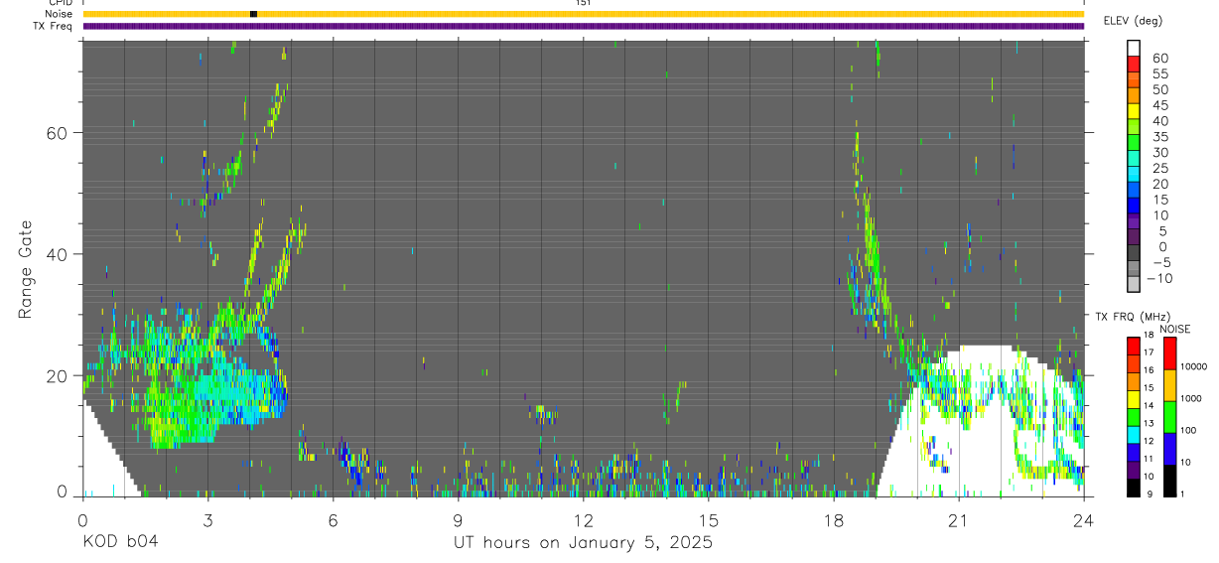Click the lightest gray bottom segment of ELEV bar

tap(1134, 283)
